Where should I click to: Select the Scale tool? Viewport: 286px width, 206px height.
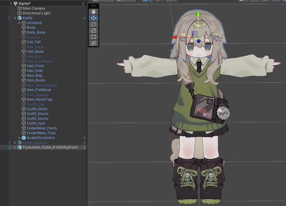93,31
